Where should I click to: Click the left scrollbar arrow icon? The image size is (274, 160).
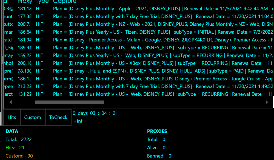click(10, 102)
